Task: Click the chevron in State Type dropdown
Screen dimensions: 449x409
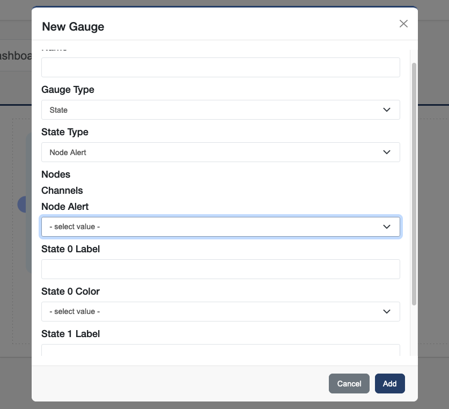Action: point(387,152)
